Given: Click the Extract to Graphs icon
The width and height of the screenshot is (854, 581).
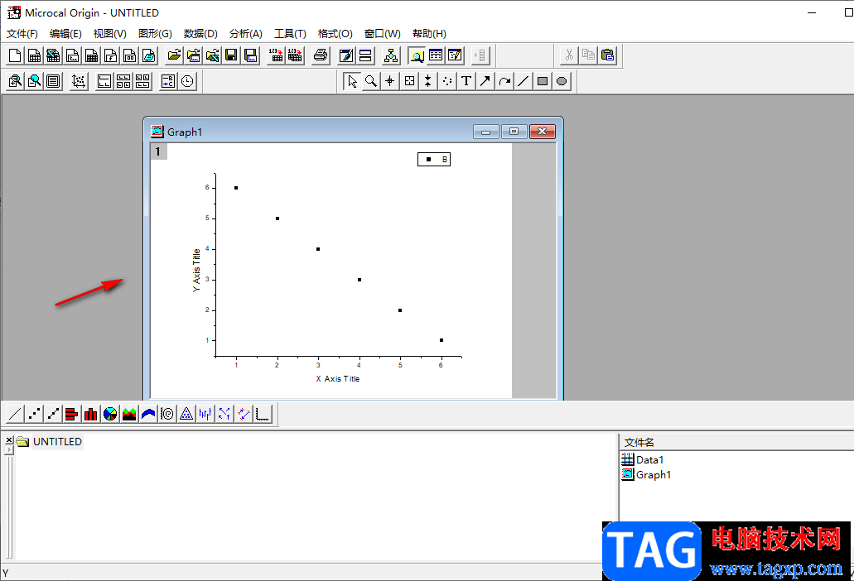Looking at the screenshot, I should 123,82.
